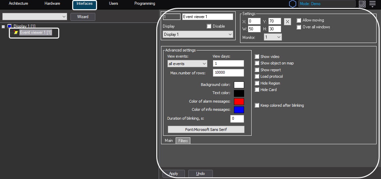Toggle Keep colored after blinking
Screen dimensions: 381x179
257,106
